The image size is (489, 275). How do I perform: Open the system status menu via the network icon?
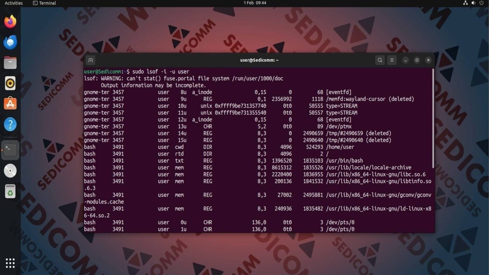[x=465, y=3]
